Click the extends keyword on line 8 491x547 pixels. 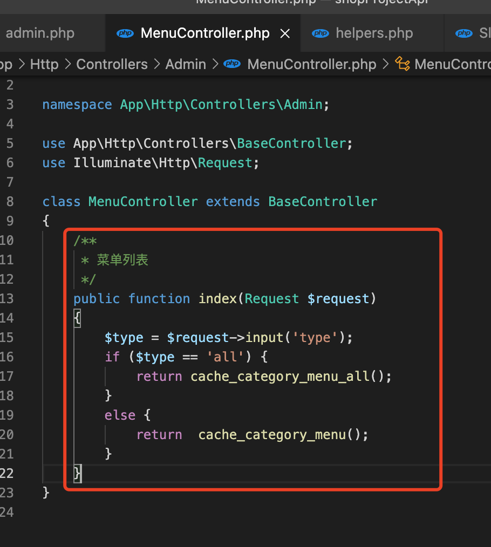click(233, 202)
